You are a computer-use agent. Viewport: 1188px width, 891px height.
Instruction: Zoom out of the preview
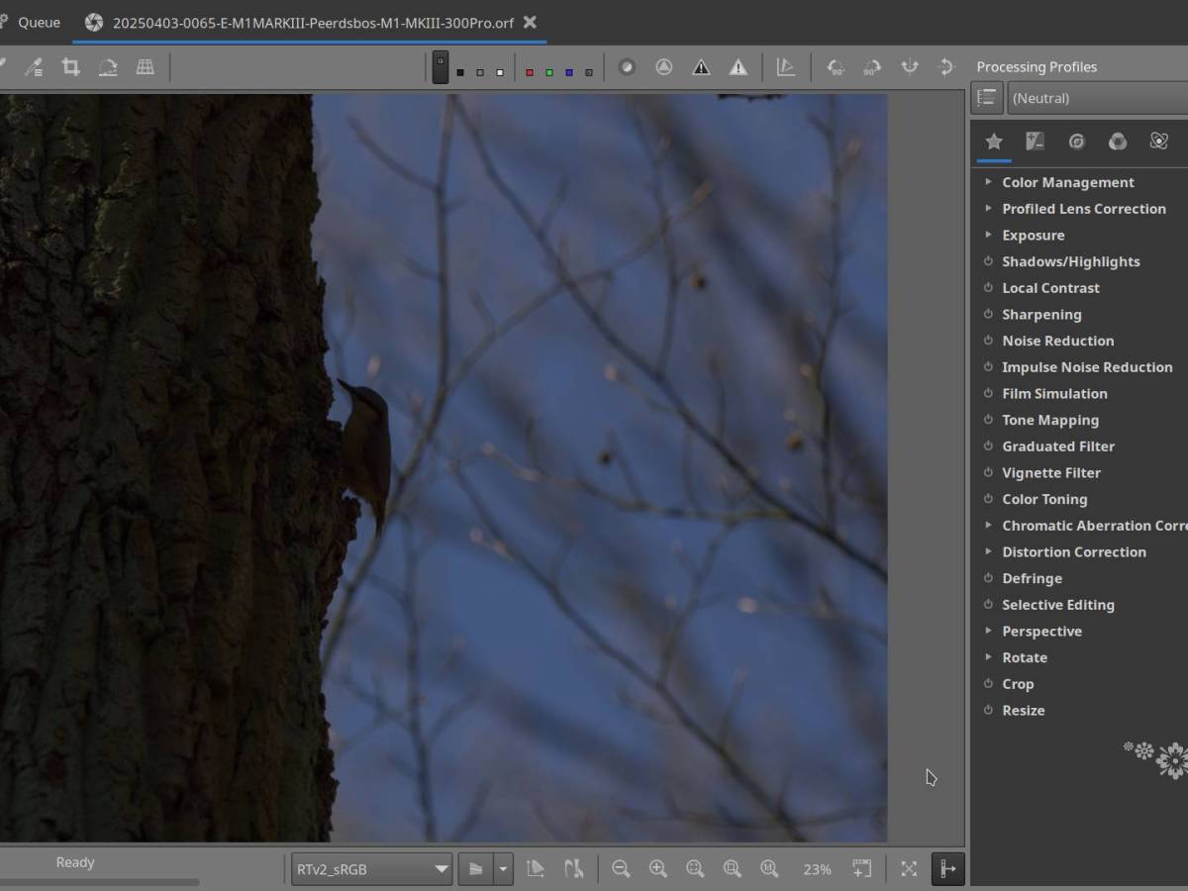621,869
